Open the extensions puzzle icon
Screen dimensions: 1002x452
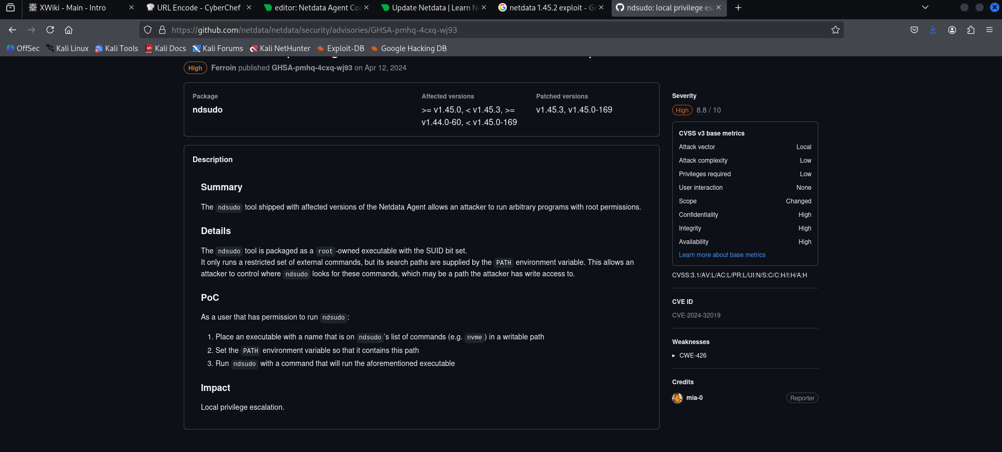coord(971,30)
